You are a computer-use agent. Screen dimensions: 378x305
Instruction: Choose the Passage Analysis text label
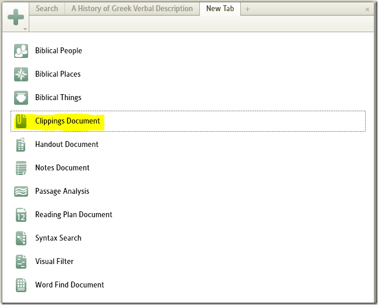point(62,191)
